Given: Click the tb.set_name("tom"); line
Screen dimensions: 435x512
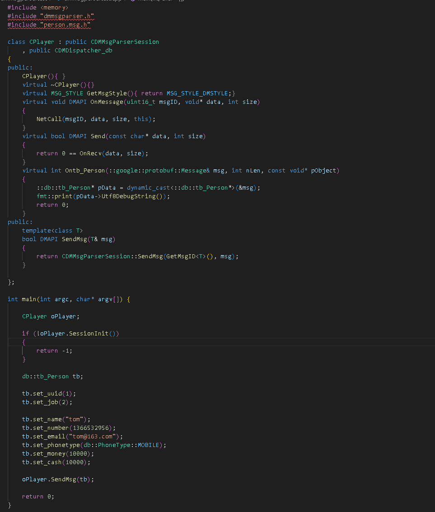Looking at the screenshot, I should pyautogui.click(x=56, y=419).
